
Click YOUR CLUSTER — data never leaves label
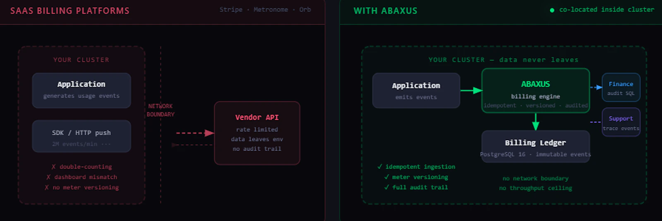[504, 60]
